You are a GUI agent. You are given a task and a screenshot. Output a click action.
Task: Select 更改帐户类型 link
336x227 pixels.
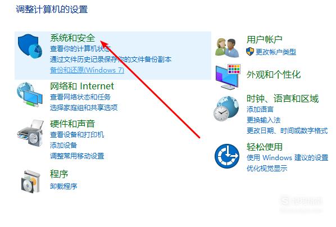point(276,52)
